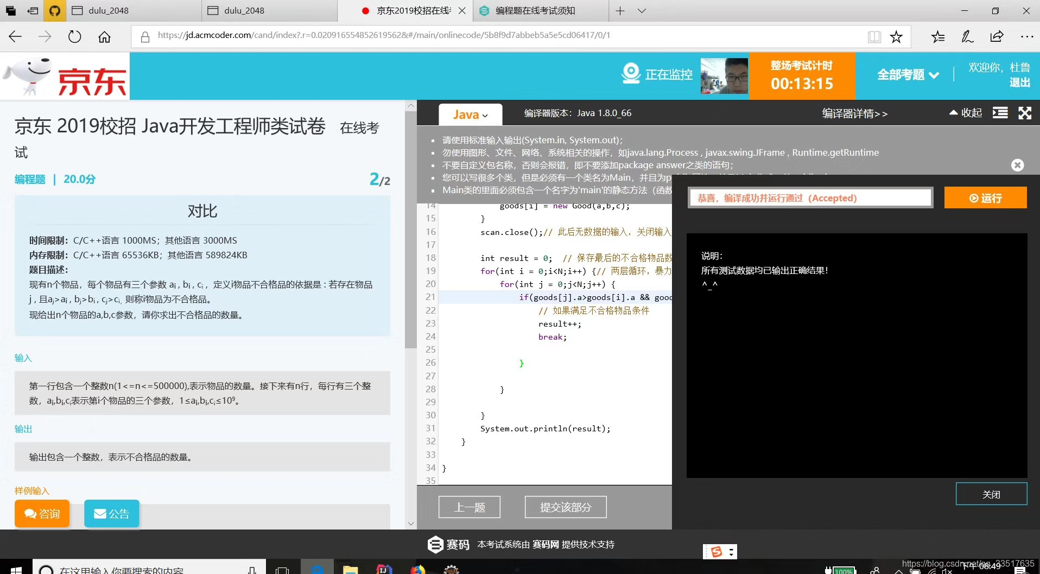Open the pinned GitHub tab
This screenshot has height=574, width=1040.
[55, 11]
